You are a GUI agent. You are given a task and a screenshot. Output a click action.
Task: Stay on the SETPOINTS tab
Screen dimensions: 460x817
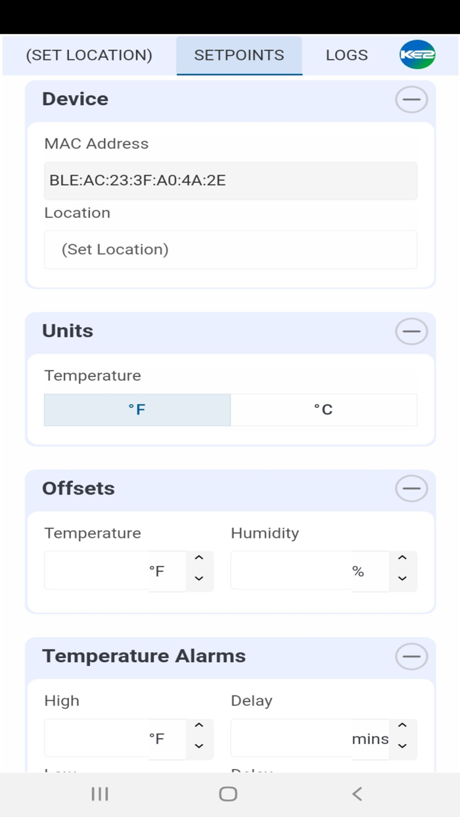pyautogui.click(x=239, y=55)
